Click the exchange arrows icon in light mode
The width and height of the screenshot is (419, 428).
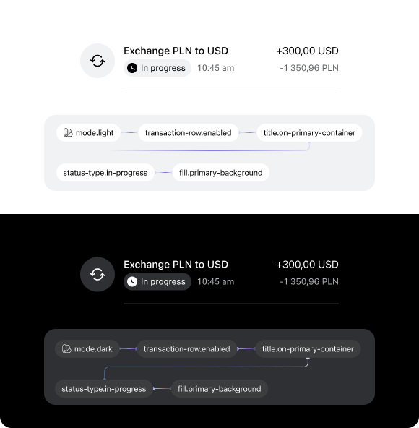98,61
